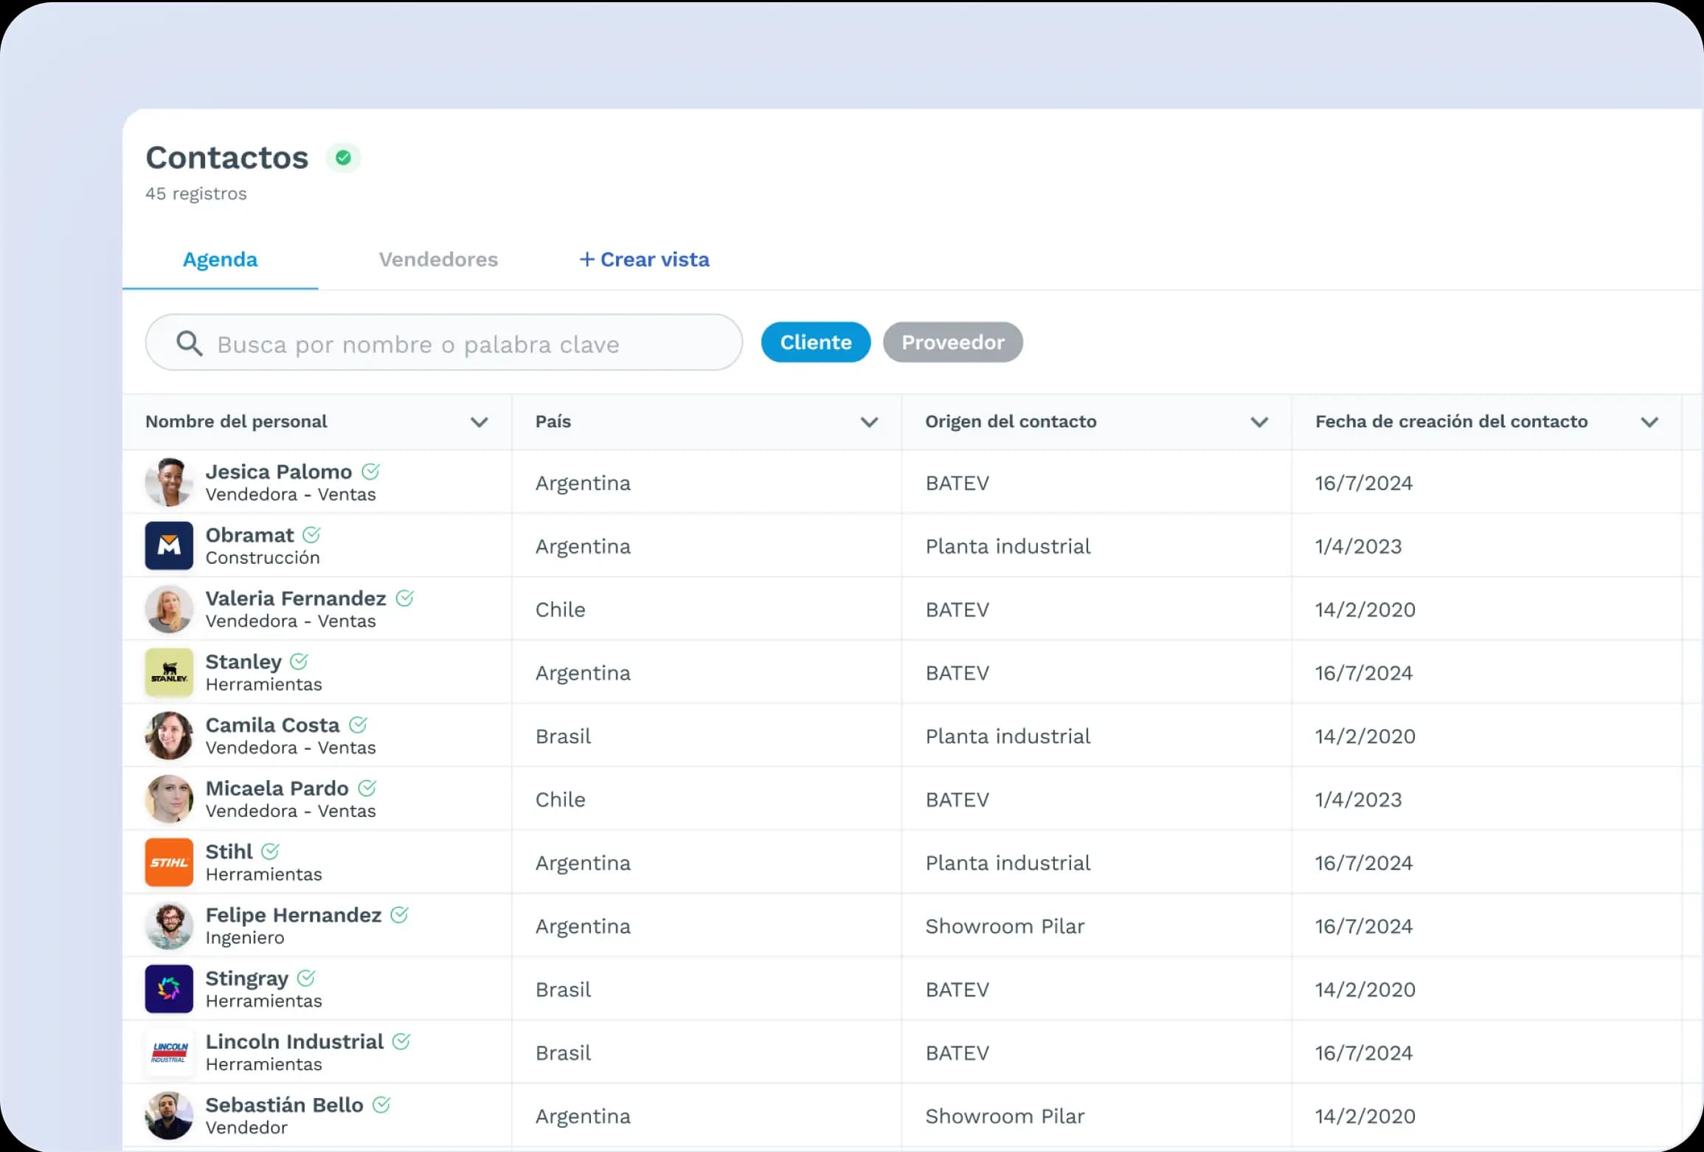The image size is (1704, 1152).
Task: Open the País column dropdown arrow
Action: tap(870, 422)
